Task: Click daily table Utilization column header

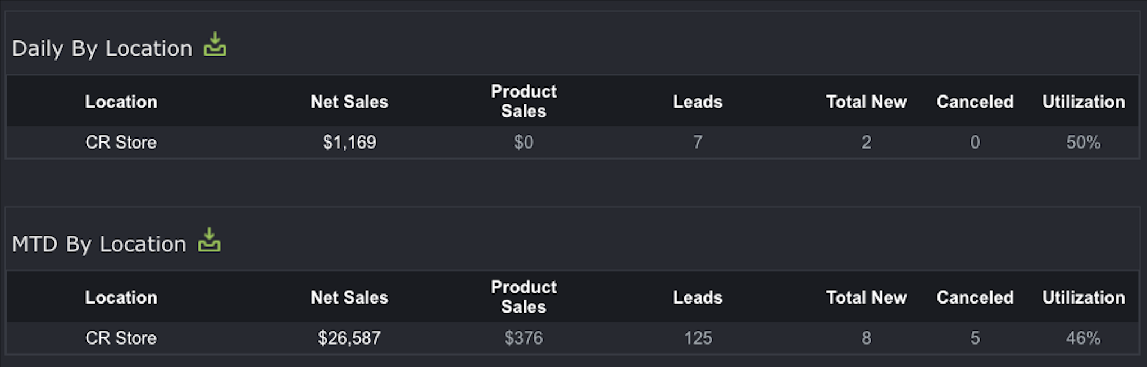Action: (1084, 102)
